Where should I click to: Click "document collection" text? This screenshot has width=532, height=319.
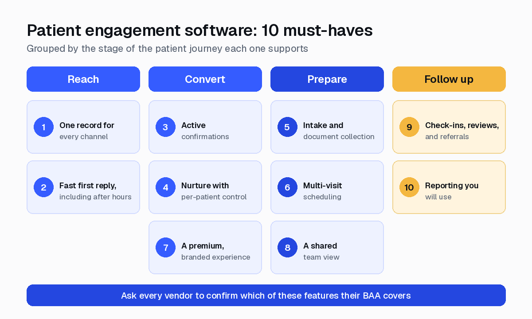point(339,136)
